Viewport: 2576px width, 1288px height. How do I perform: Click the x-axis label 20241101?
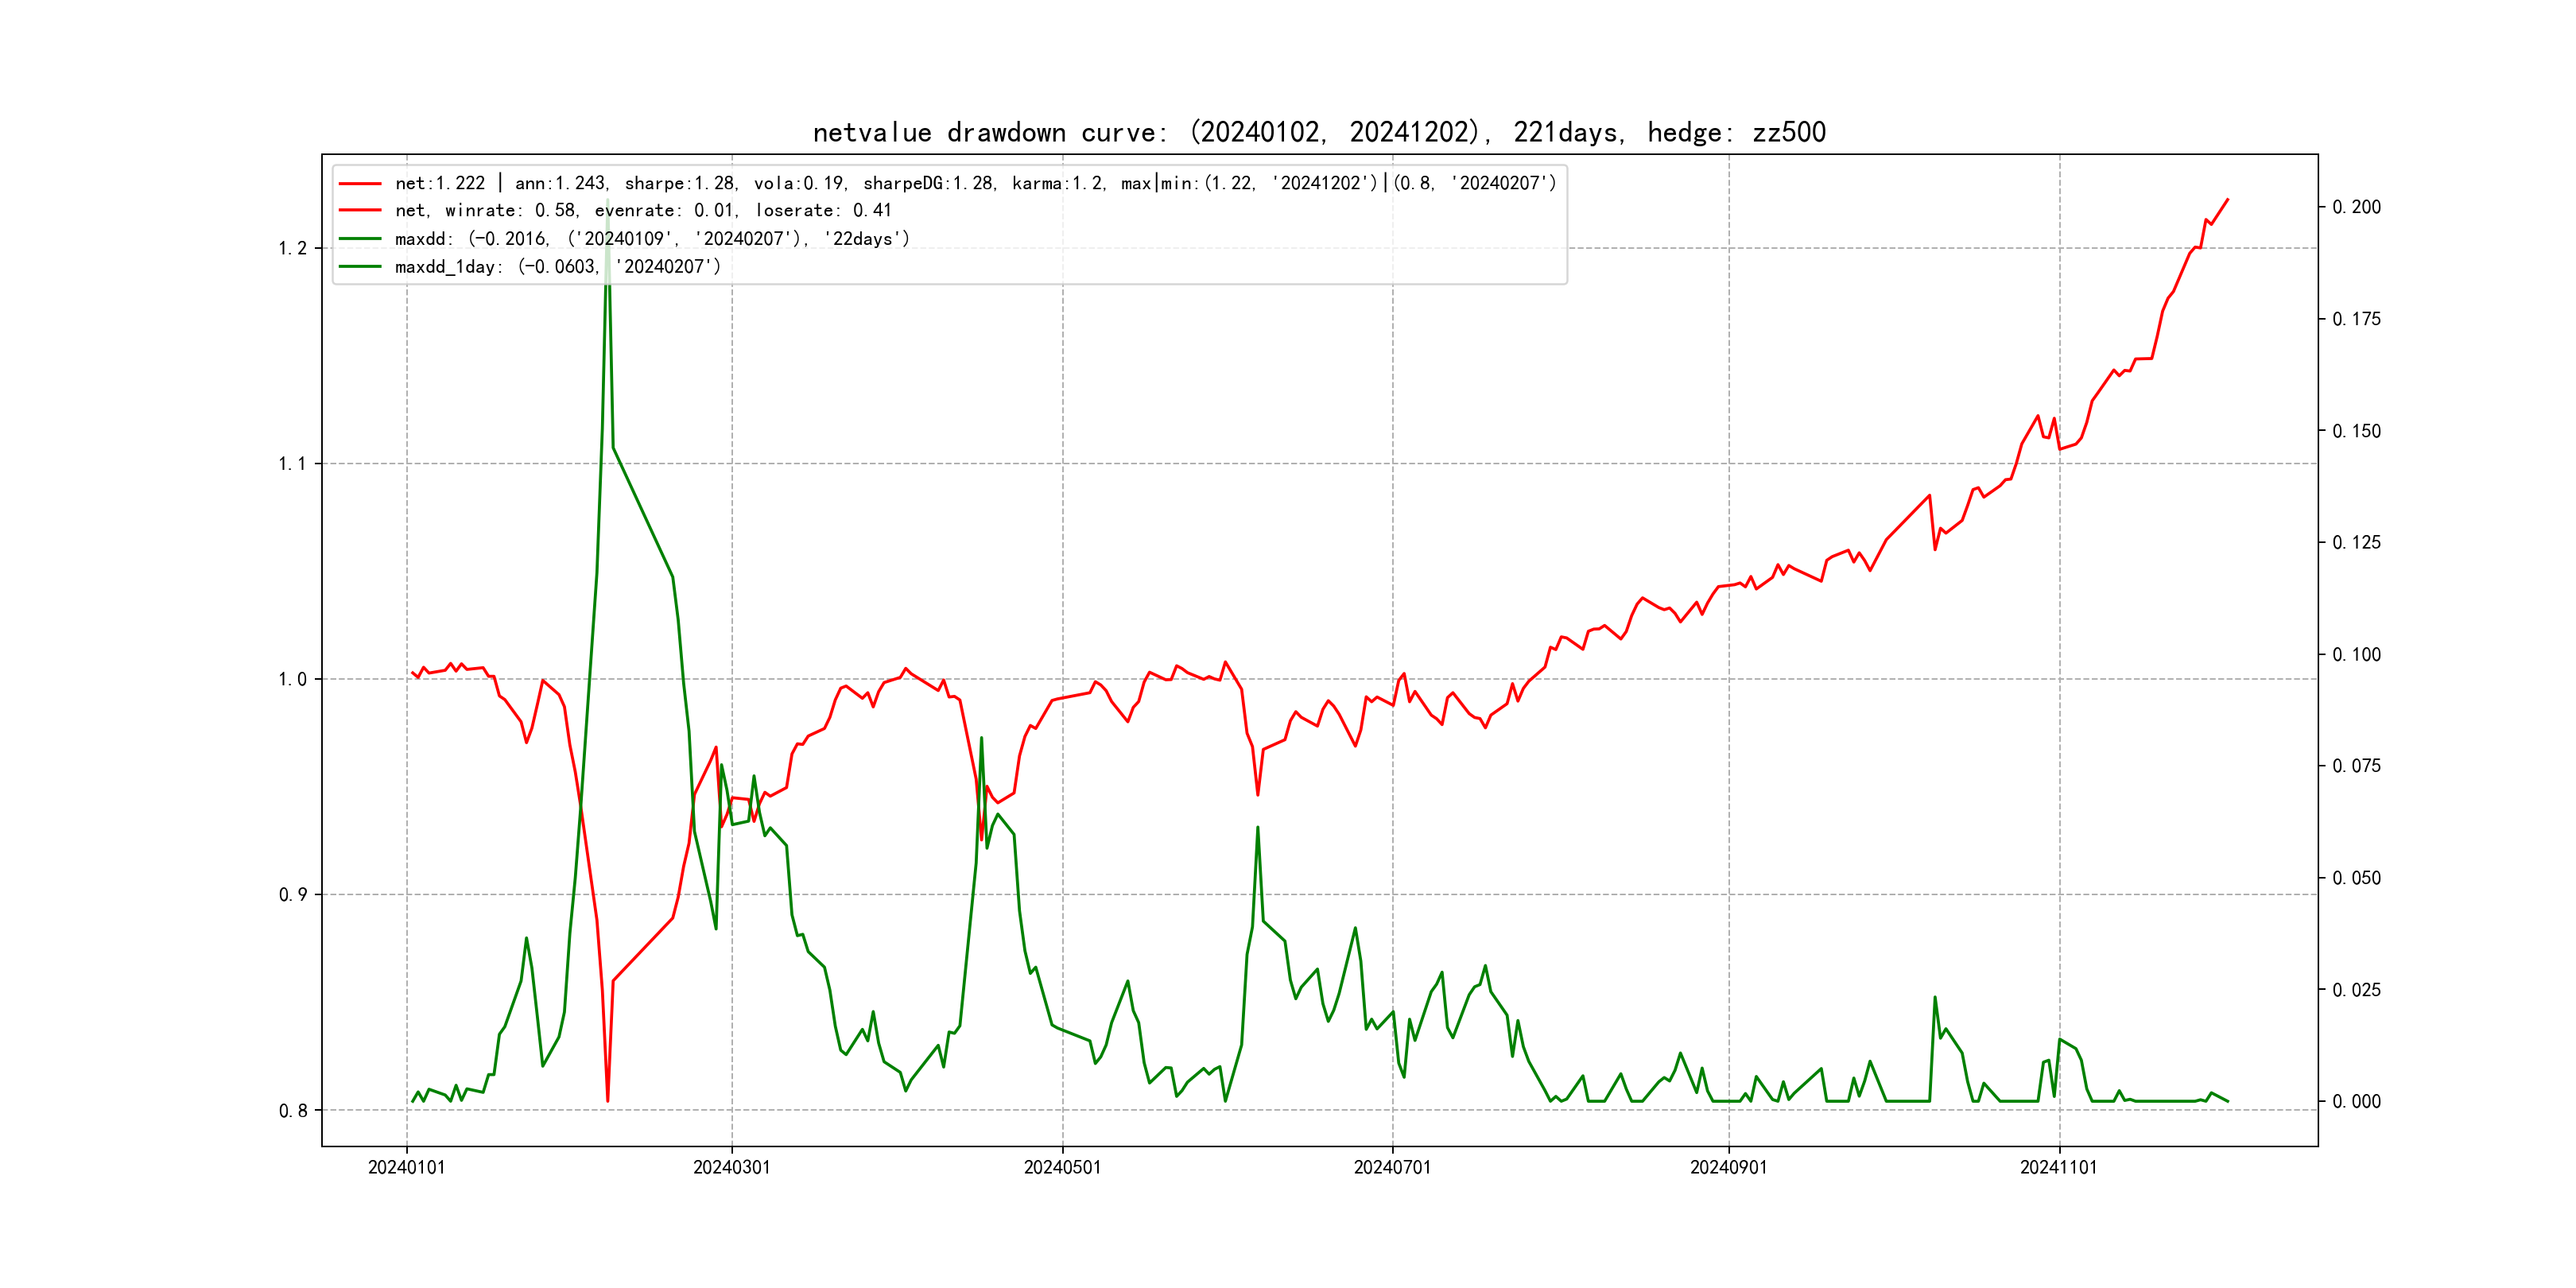[2058, 1168]
